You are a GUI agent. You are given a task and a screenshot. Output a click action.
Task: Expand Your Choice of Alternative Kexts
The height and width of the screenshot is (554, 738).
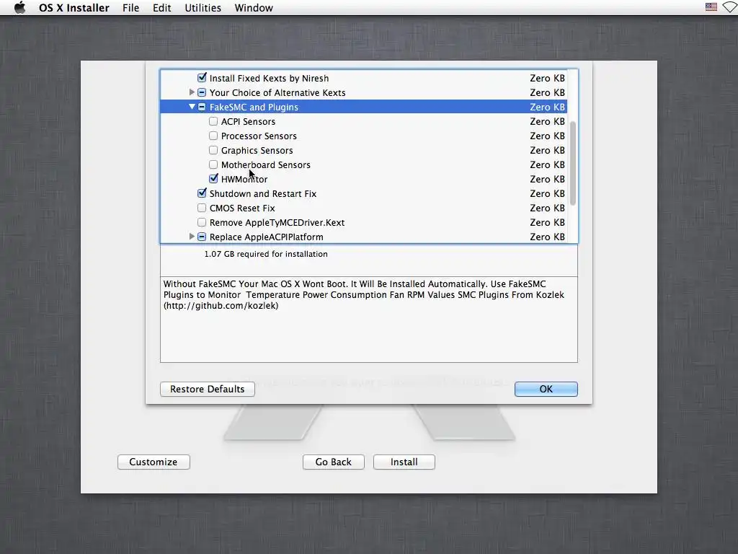[x=192, y=92]
